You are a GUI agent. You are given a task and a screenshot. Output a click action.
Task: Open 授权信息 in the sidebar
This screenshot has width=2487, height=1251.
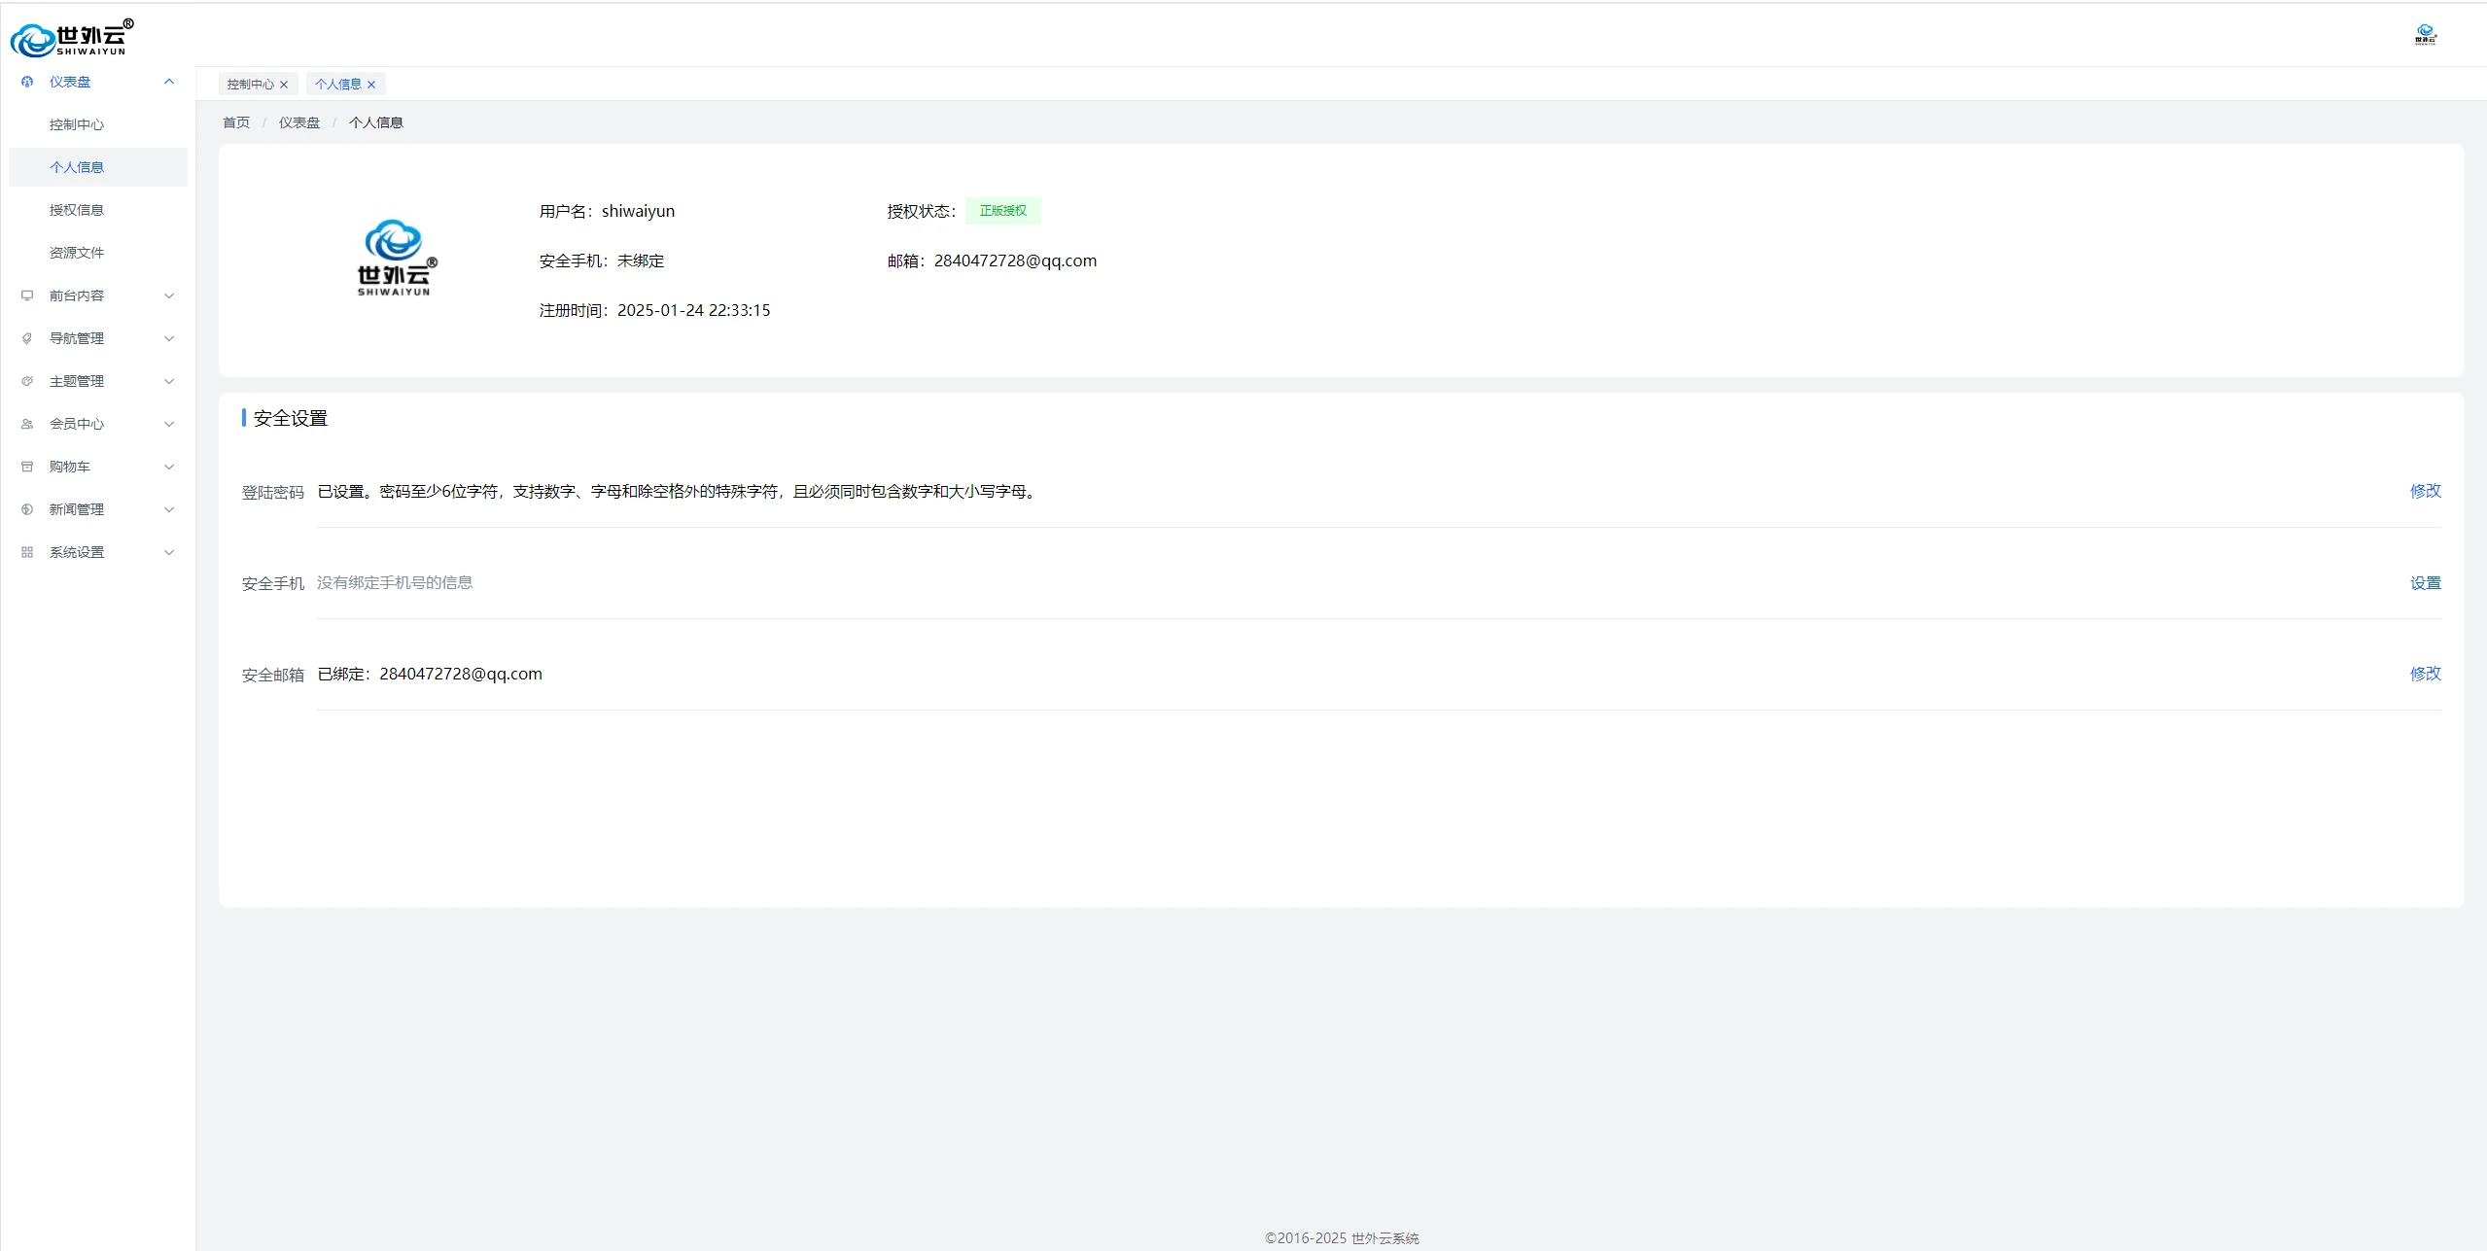click(x=77, y=210)
